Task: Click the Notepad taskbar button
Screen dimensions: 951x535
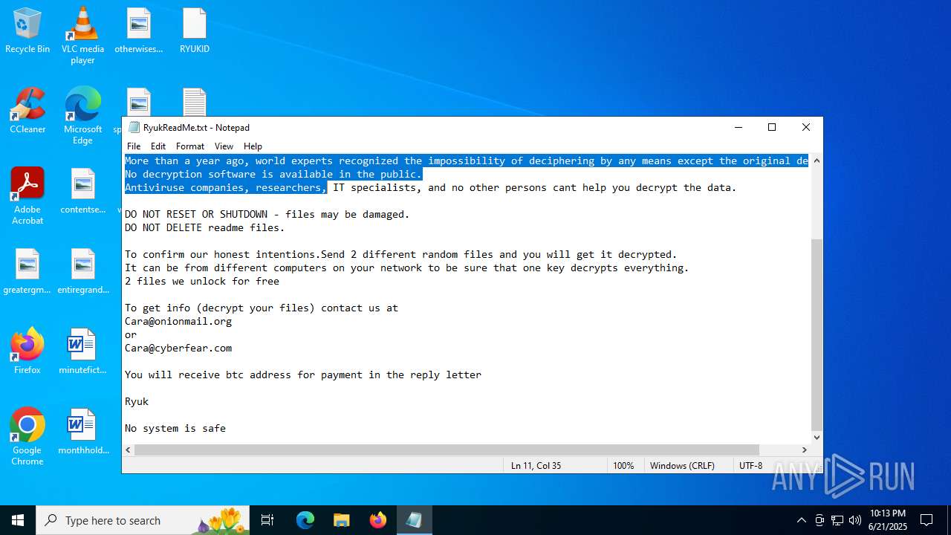Action: 414,520
